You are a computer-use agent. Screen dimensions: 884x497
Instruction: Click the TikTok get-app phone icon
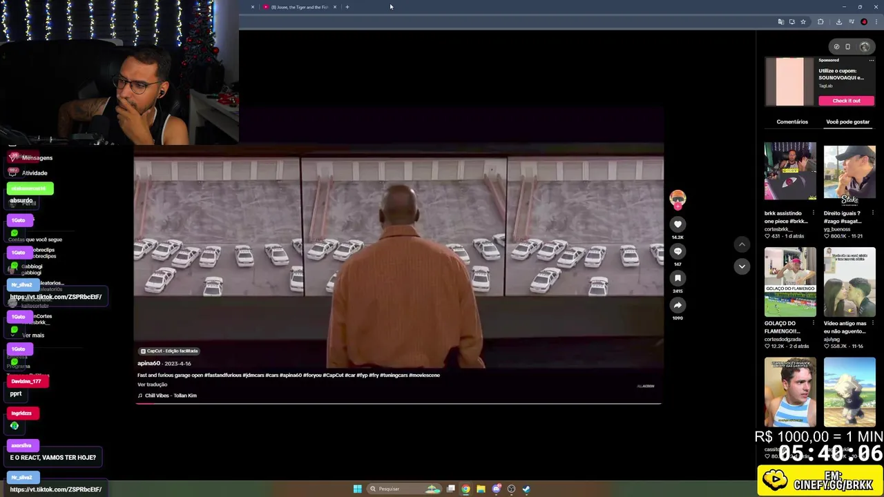847,47
